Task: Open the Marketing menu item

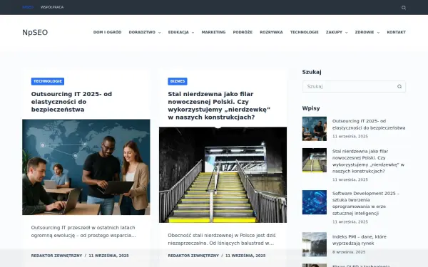Action: click(x=213, y=32)
